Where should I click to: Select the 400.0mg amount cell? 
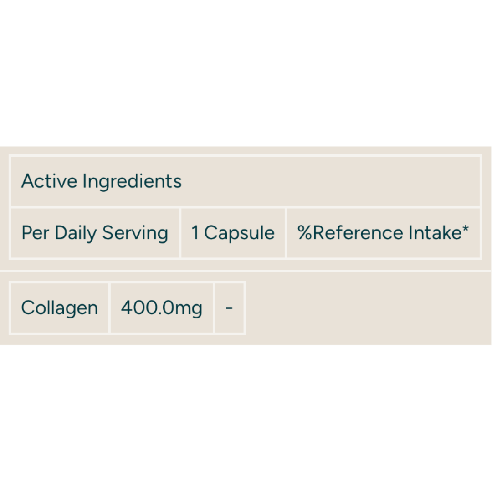(161, 308)
